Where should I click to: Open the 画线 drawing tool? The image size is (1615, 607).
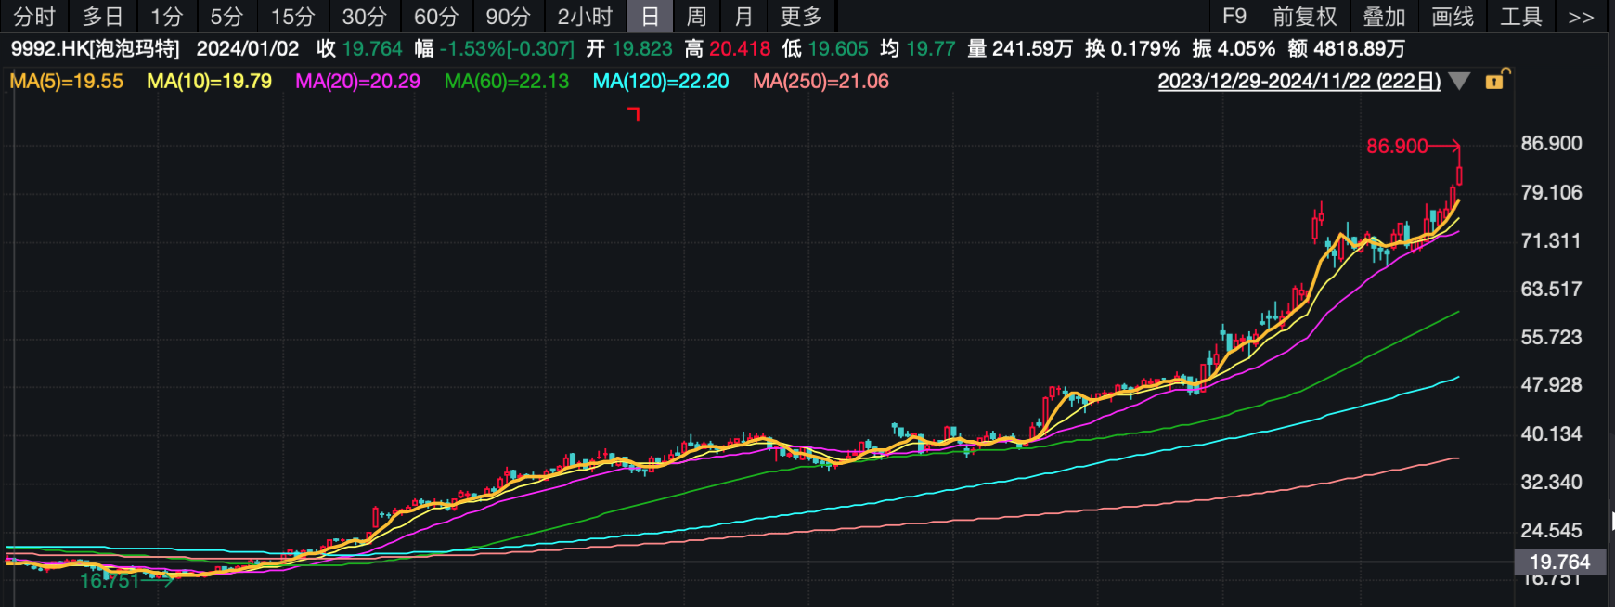click(1453, 17)
